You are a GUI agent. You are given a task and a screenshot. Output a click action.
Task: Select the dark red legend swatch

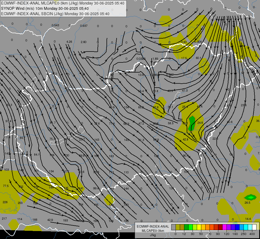[x=220, y=227]
